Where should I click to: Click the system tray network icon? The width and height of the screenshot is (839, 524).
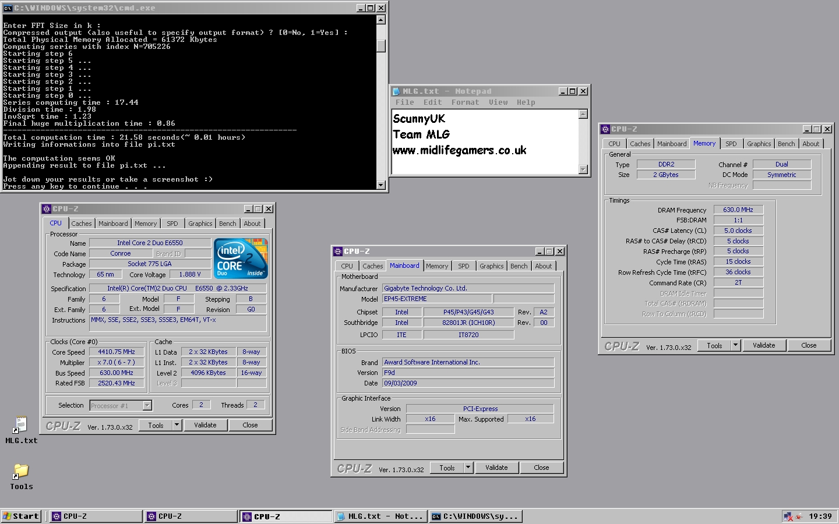788,516
